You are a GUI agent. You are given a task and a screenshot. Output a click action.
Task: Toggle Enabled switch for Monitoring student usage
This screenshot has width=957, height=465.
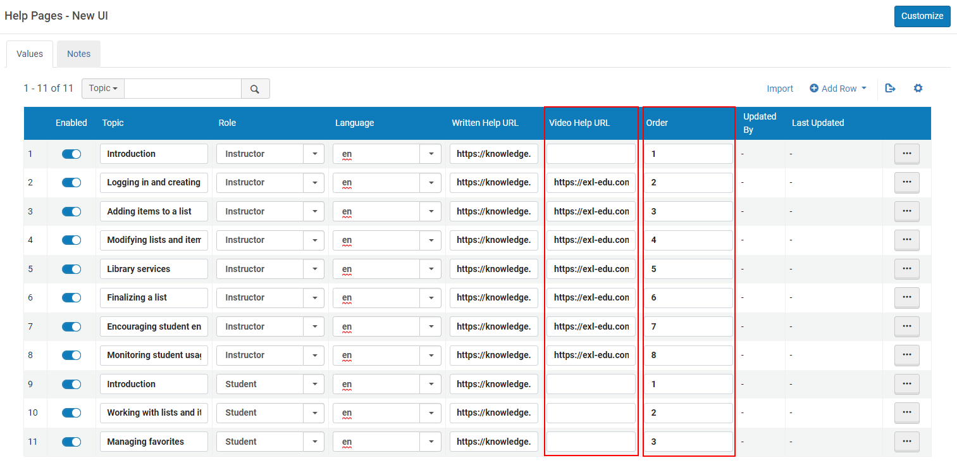click(x=71, y=356)
